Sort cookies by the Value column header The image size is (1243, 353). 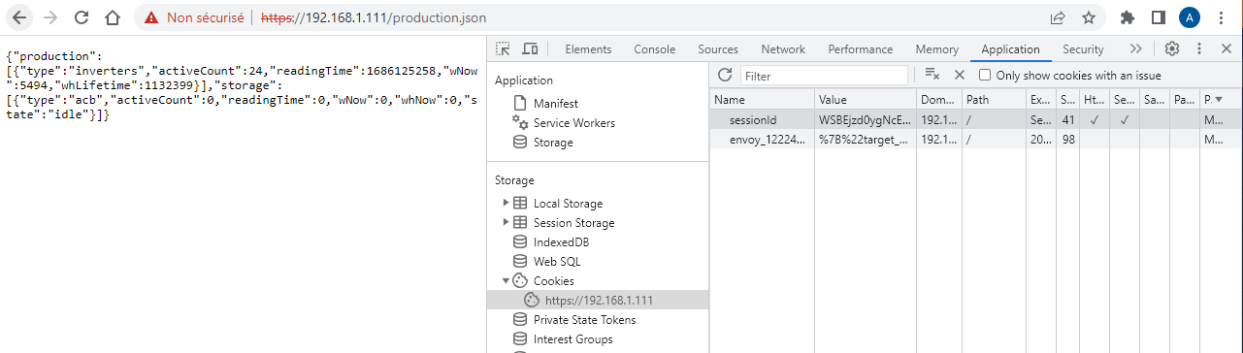point(866,100)
